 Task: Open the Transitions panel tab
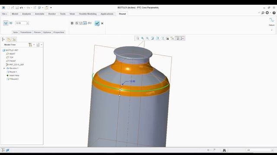(26, 32)
